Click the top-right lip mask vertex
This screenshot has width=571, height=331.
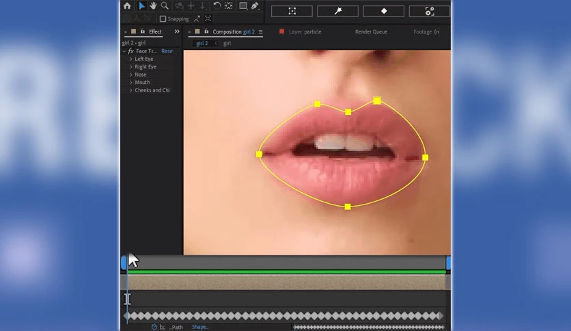click(x=377, y=101)
